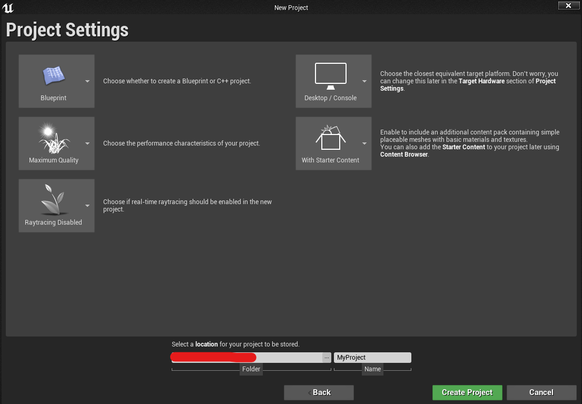The height and width of the screenshot is (404, 582).
Task: Click the 'closest equivalent target platform' description
Action: [469, 81]
